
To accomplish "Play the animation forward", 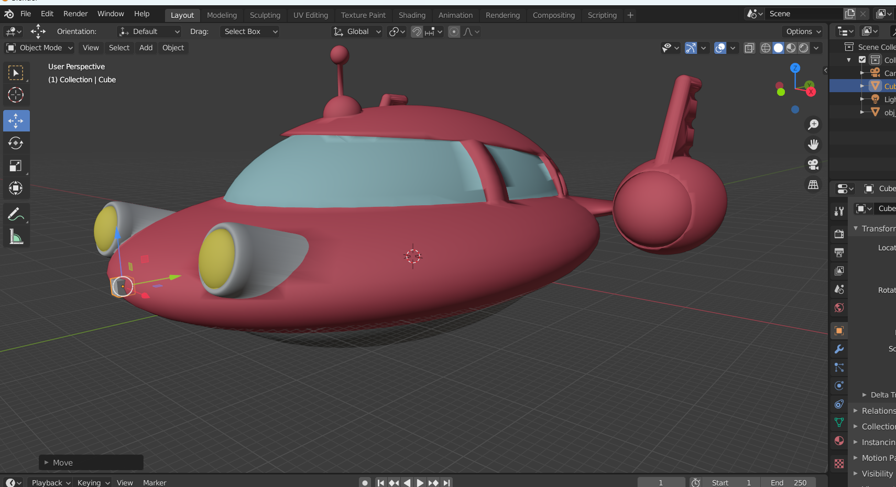I will 420,482.
